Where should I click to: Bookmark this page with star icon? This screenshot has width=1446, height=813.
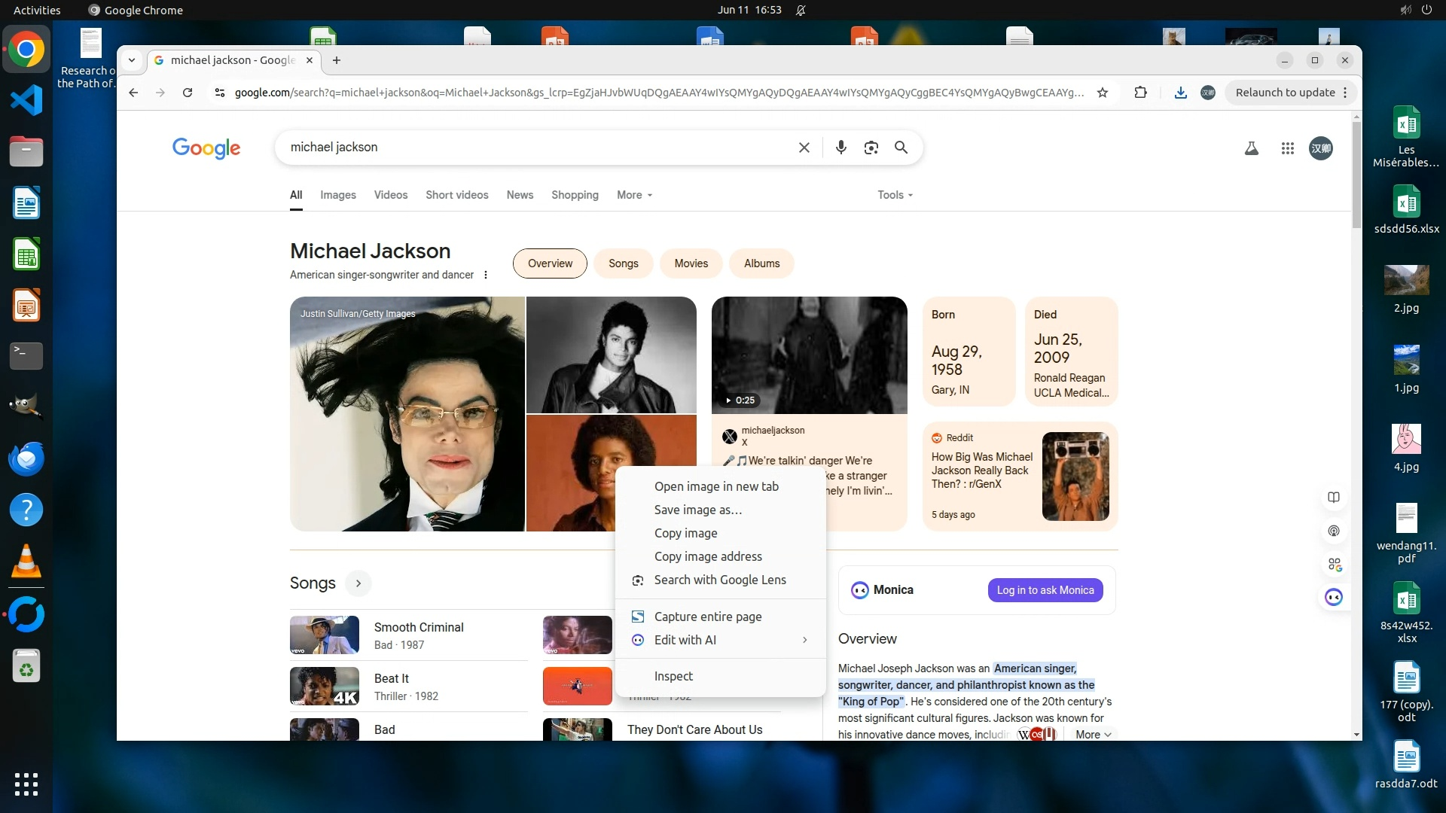pos(1102,93)
